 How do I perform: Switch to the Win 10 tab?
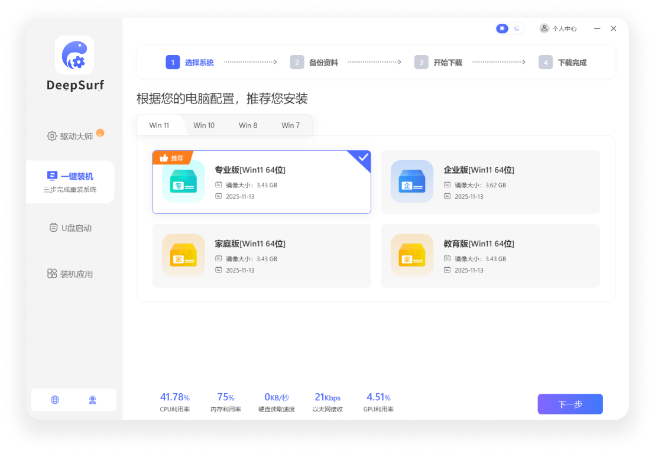(x=203, y=125)
